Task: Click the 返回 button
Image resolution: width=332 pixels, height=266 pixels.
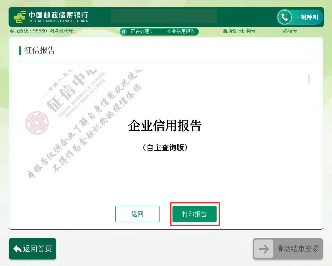Action: pos(137,214)
